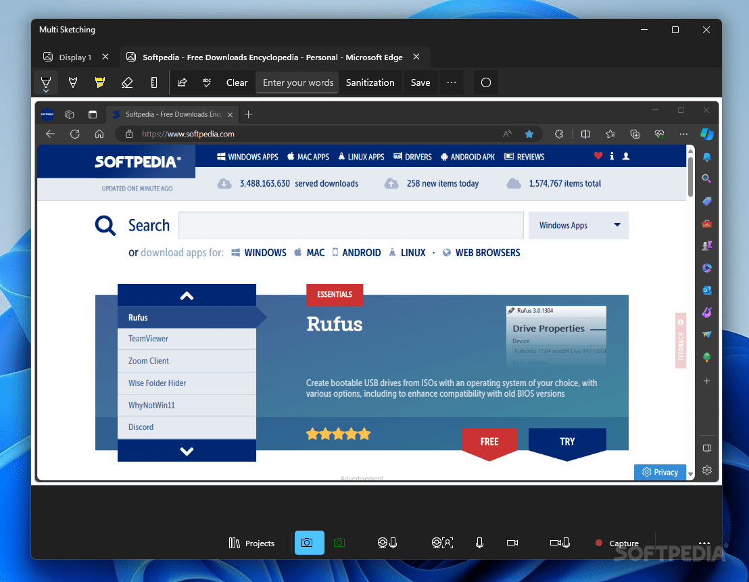Click the red heart icon on Softpedia
The image size is (749, 582).
[x=598, y=155]
